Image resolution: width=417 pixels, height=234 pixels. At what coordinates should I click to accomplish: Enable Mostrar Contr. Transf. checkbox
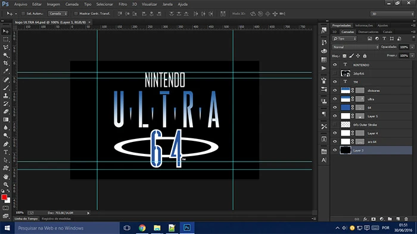pyautogui.click(x=76, y=14)
